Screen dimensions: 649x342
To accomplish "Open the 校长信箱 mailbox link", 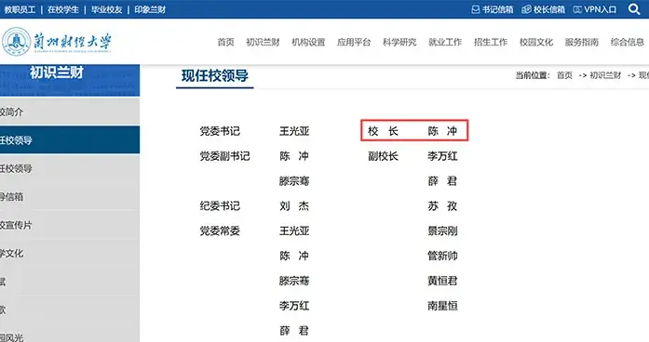I will (543, 9).
